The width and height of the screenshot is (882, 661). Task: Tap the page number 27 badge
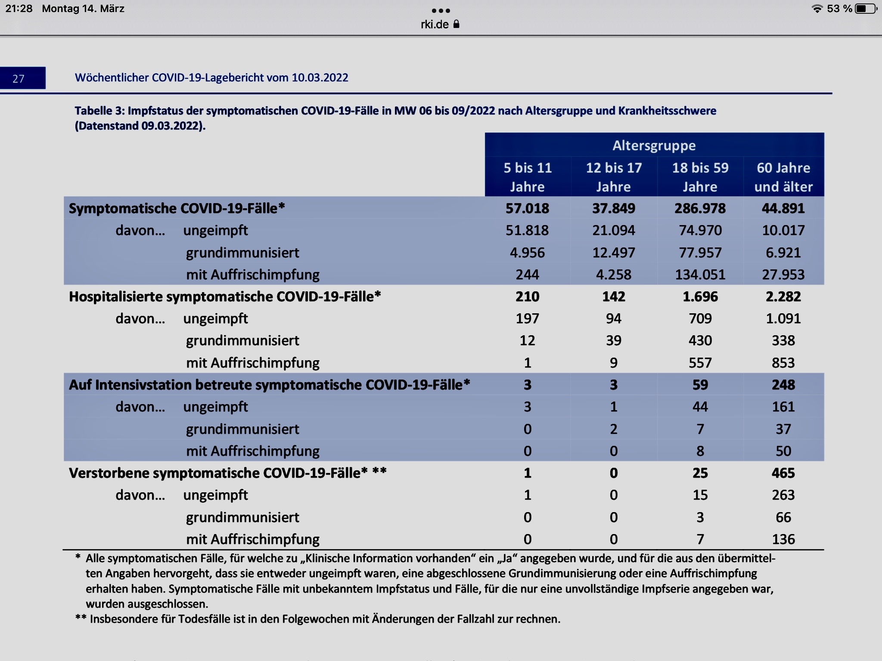(x=19, y=78)
